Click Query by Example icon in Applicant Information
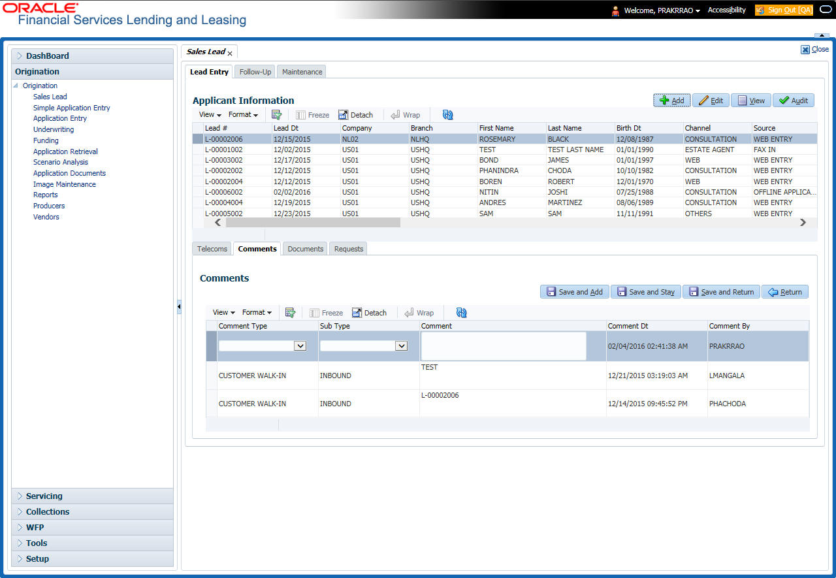The height and width of the screenshot is (578, 836). (276, 115)
